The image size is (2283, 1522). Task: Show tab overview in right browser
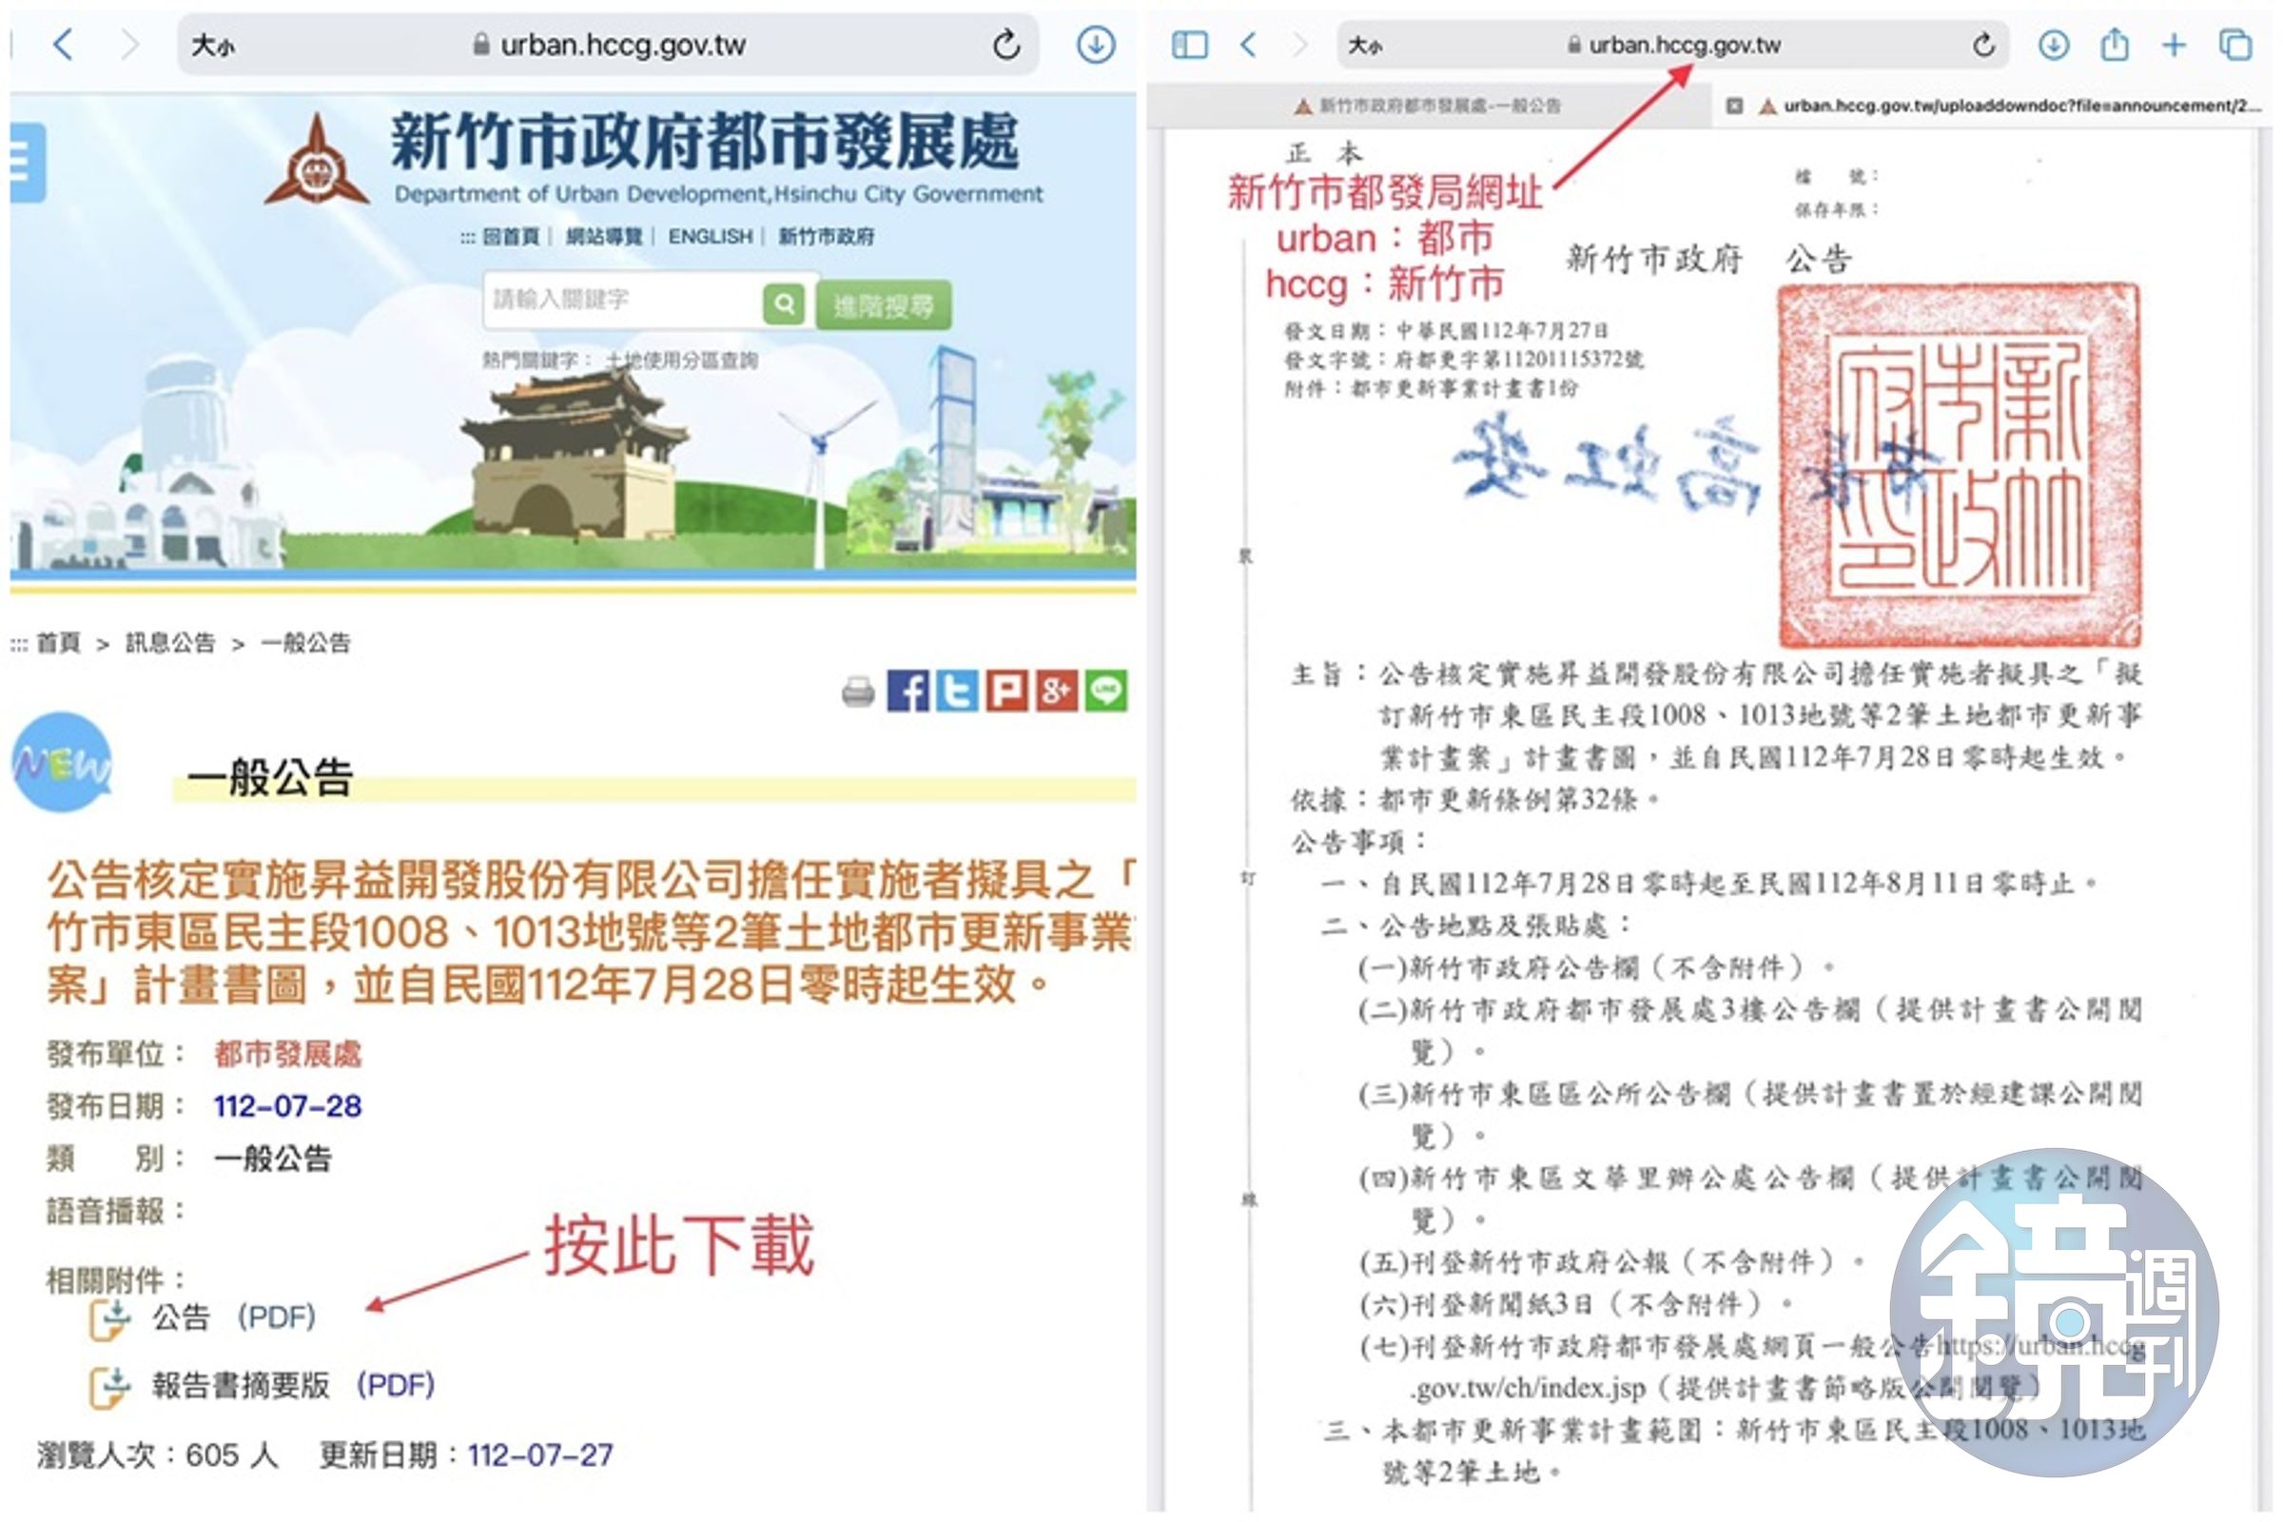pyautogui.click(x=2235, y=45)
